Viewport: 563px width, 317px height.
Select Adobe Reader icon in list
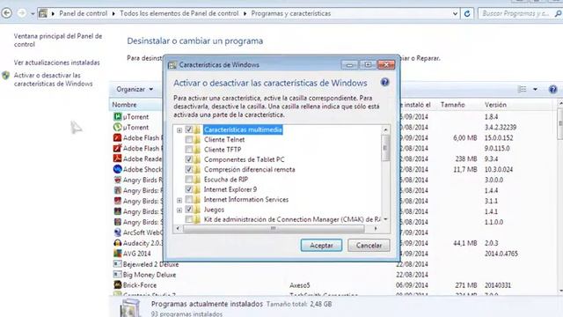pyautogui.click(x=117, y=158)
